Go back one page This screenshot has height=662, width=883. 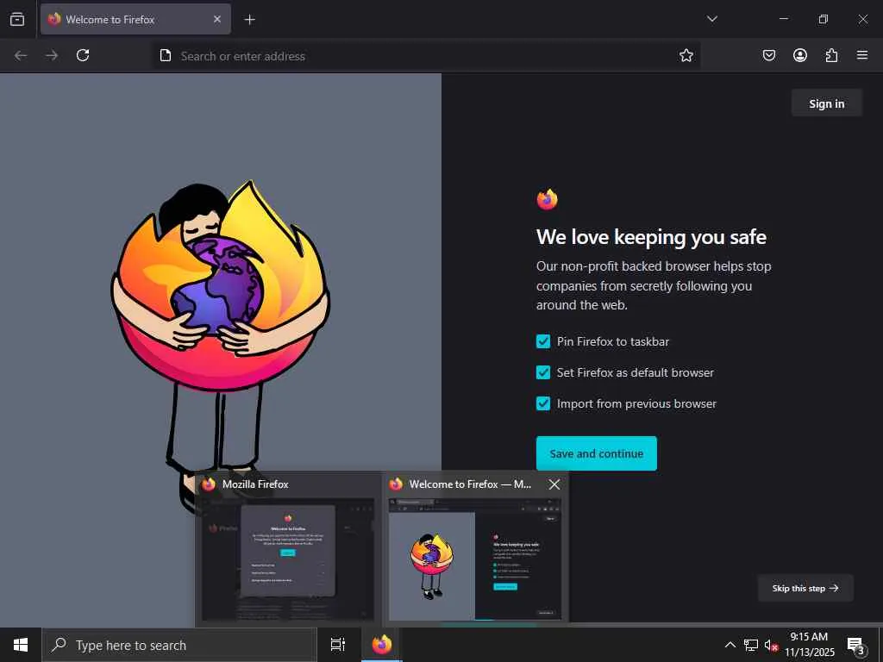coord(21,55)
